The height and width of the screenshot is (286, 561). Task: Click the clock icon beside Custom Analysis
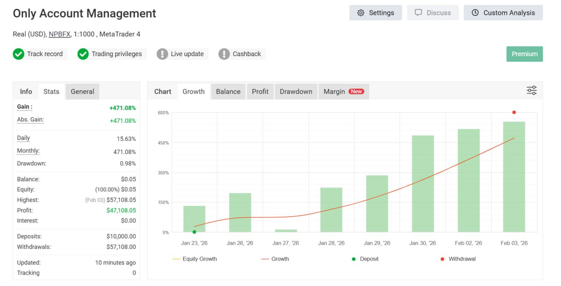tap(475, 13)
